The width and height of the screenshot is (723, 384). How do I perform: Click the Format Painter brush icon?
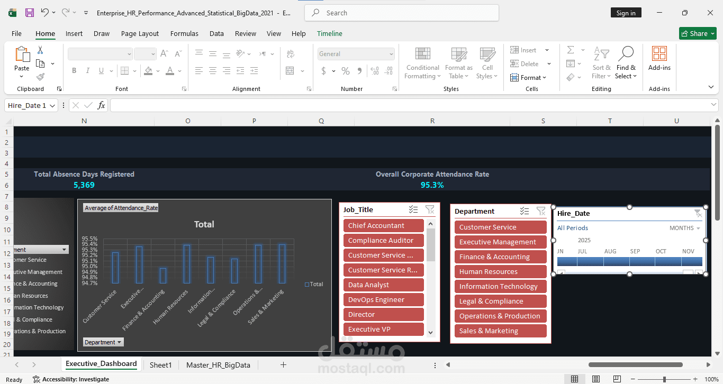pyautogui.click(x=40, y=77)
